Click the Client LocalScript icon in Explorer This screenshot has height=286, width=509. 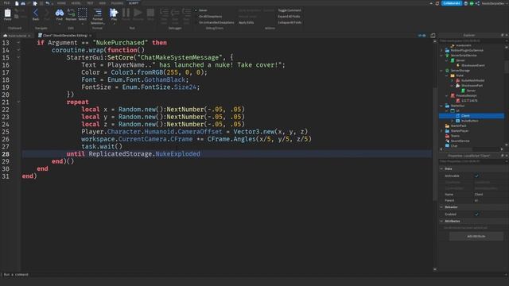tap(458, 116)
